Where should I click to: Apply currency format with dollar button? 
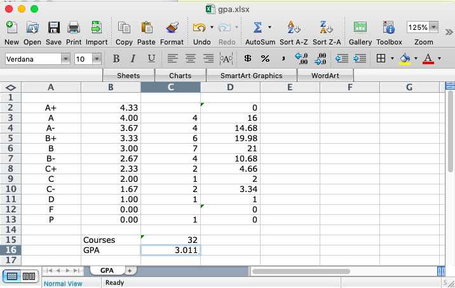pos(248,58)
